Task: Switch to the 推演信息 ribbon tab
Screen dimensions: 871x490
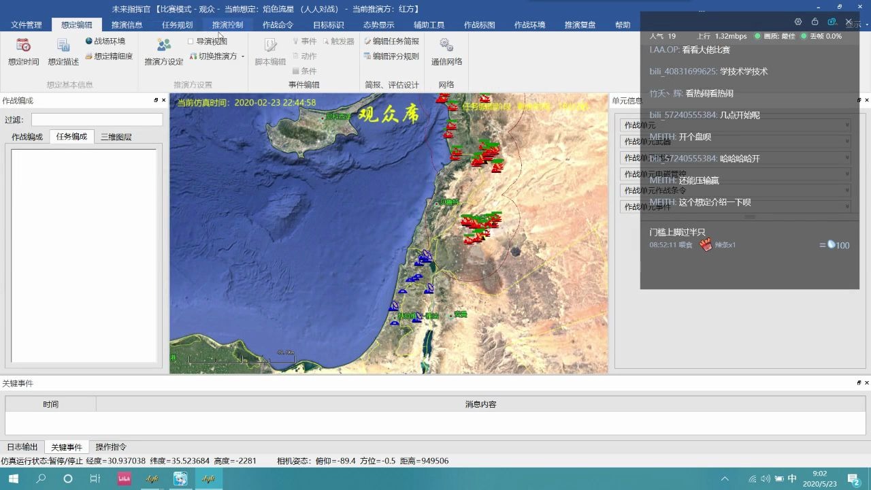Action: (x=127, y=24)
